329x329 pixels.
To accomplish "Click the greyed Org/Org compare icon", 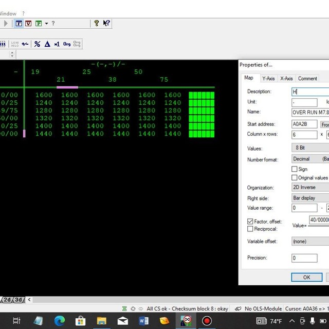I will point(77,44).
